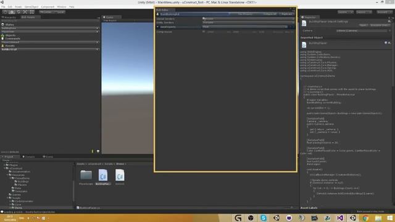
Task: Select the BuildingPlacer C# script thumbnail
Action: pos(103,175)
